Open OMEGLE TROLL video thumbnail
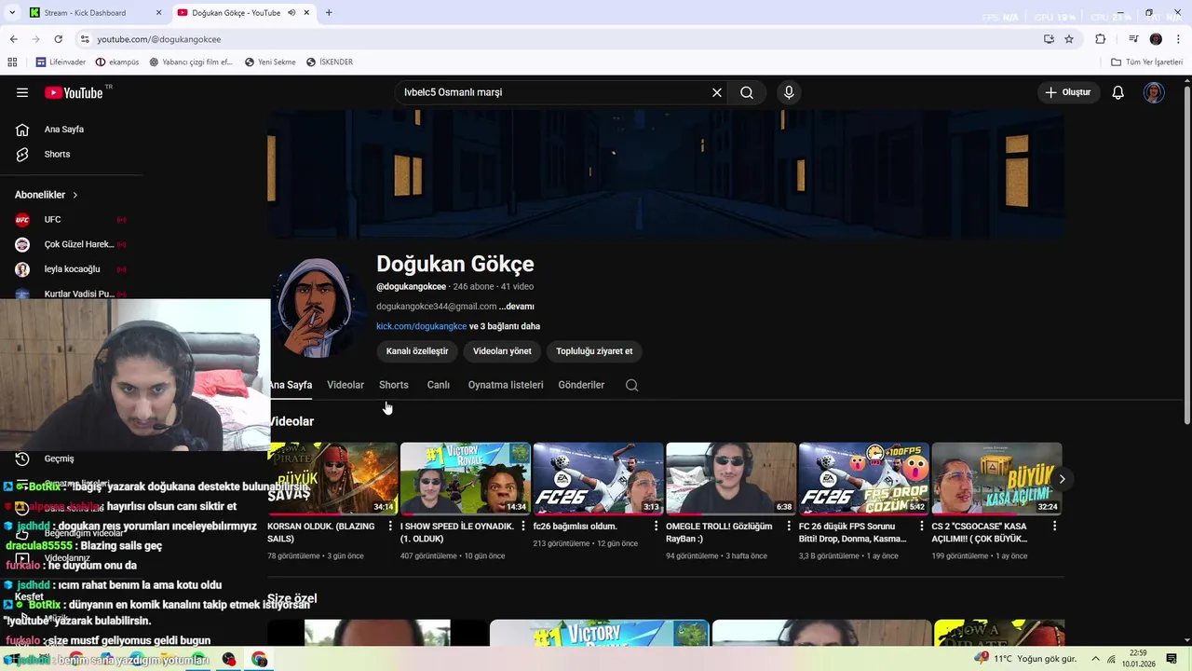 tap(731, 479)
